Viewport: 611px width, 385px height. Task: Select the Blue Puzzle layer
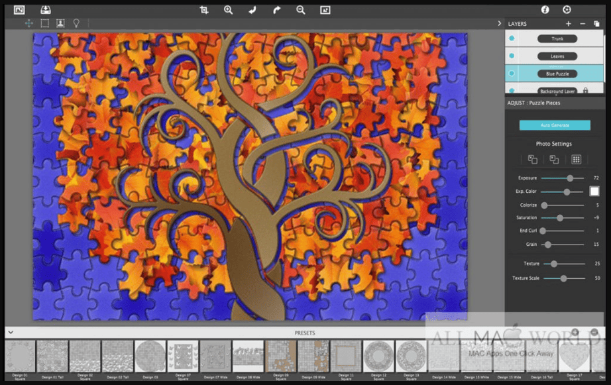554,74
